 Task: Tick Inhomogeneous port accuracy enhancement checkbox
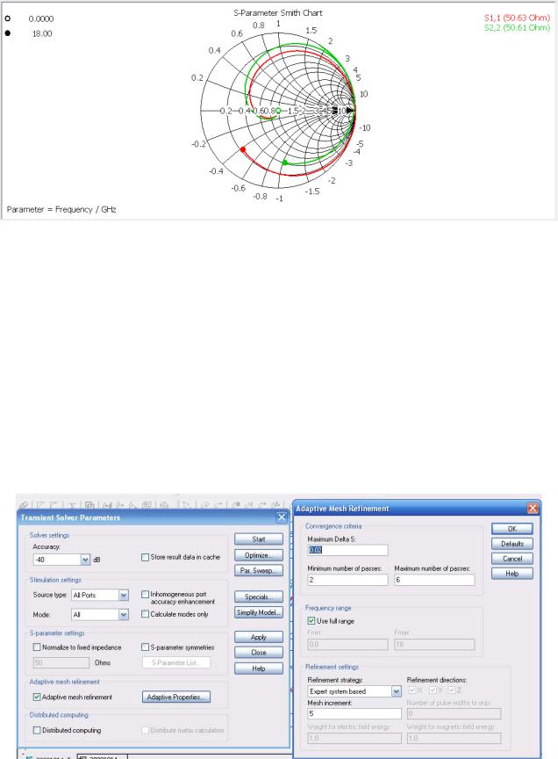click(x=145, y=594)
